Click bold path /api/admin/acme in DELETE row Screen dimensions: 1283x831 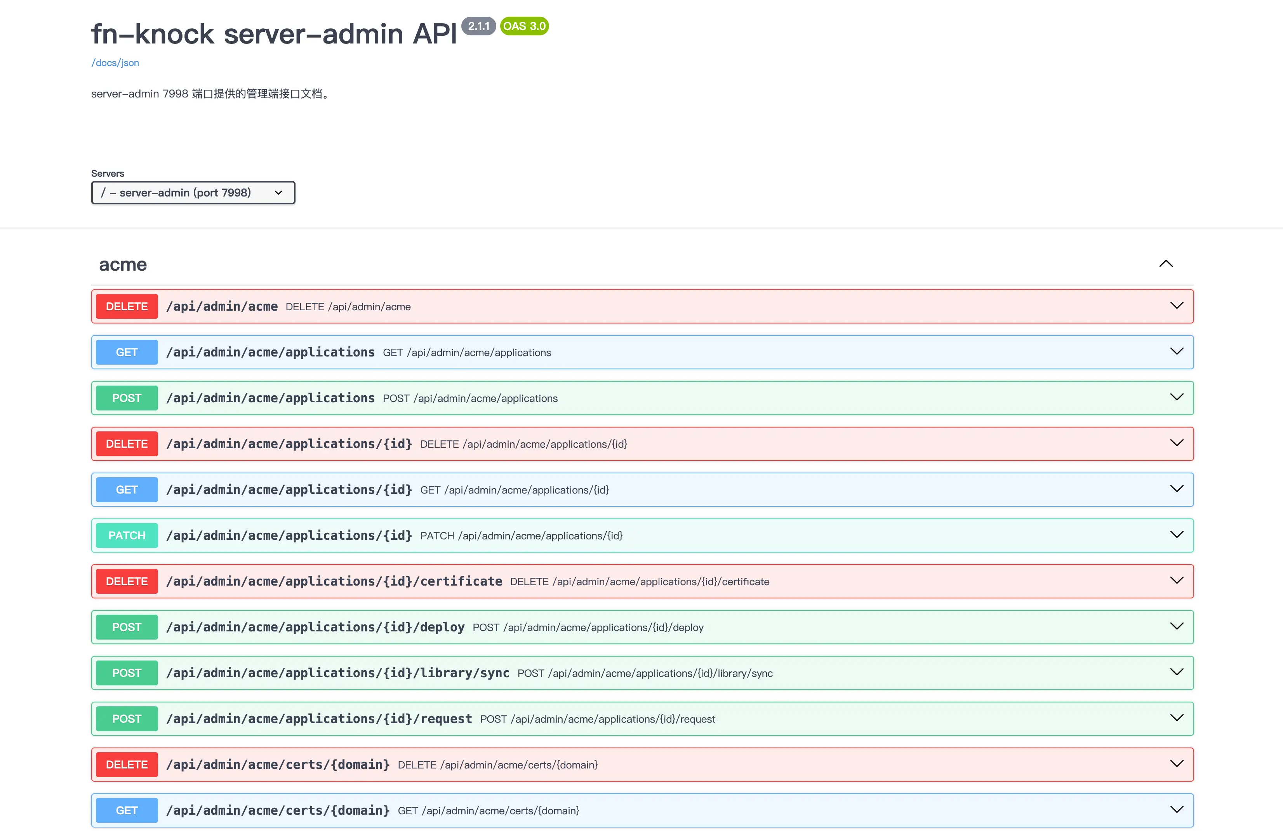222,306
